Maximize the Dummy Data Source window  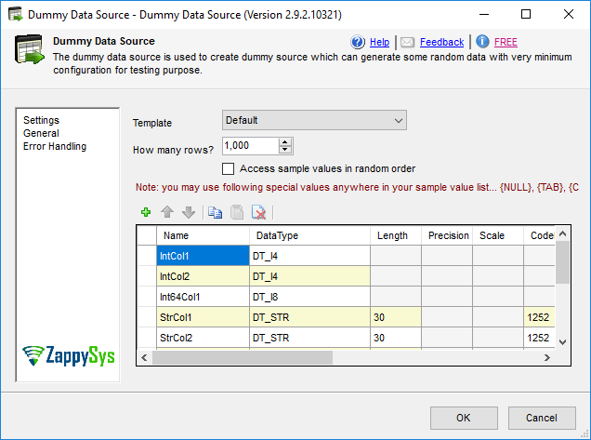526,14
